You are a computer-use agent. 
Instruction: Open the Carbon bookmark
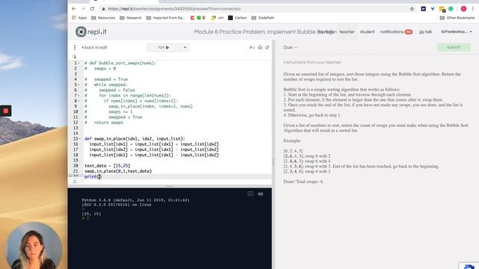click(x=237, y=18)
